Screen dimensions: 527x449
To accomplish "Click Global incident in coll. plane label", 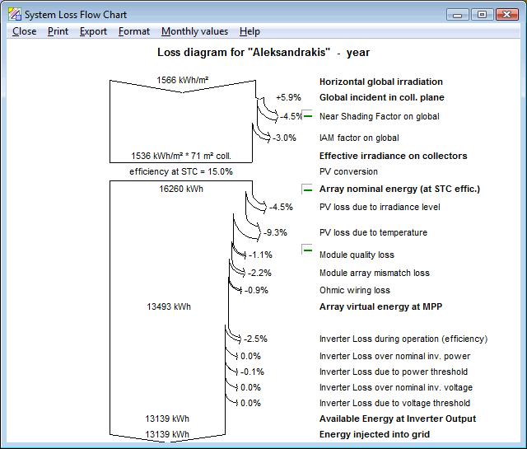I will [x=382, y=97].
